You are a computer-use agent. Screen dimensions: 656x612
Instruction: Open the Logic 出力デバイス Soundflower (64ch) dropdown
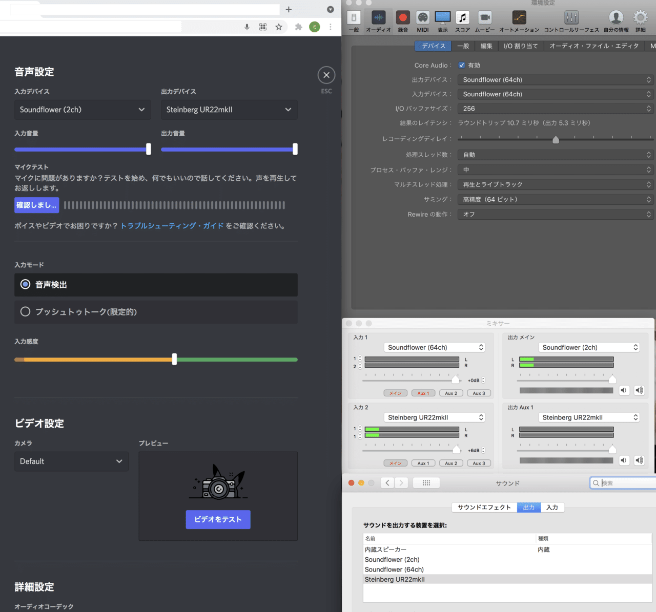(556, 80)
